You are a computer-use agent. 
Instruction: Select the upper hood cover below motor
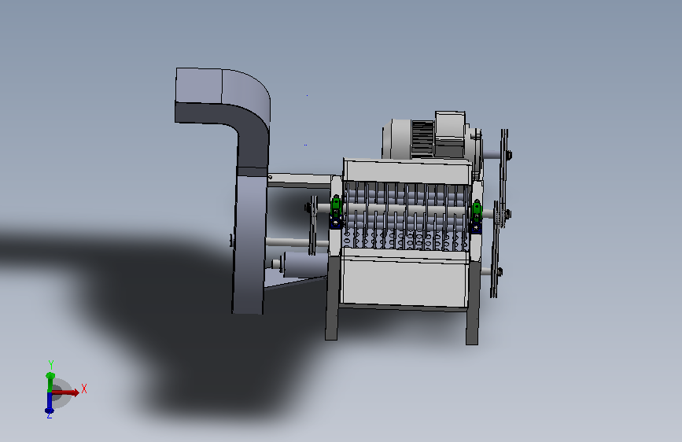tap(407, 171)
